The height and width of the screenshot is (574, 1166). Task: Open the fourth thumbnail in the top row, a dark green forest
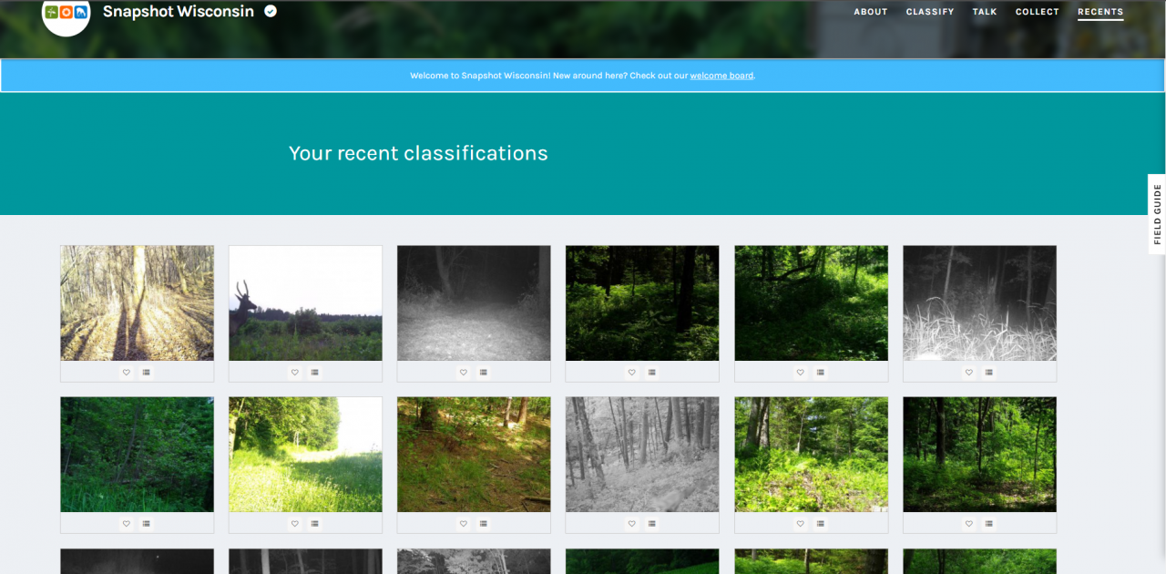[643, 302]
